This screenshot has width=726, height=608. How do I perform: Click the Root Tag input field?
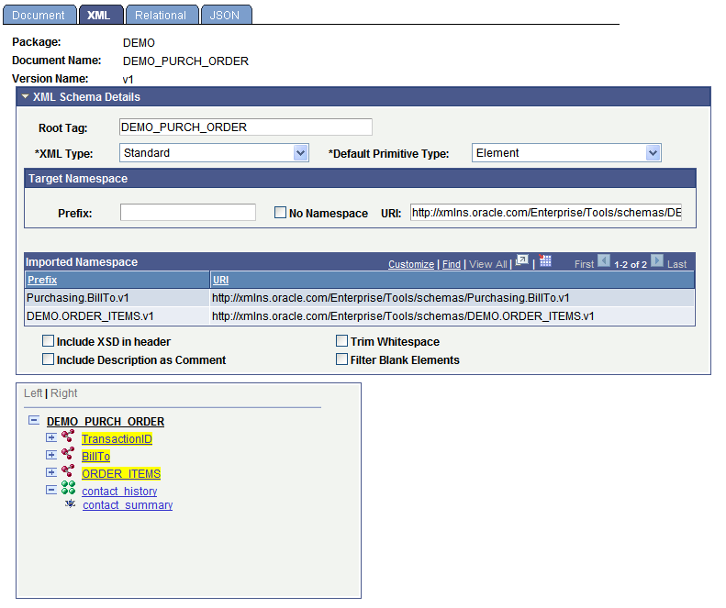[245, 127]
